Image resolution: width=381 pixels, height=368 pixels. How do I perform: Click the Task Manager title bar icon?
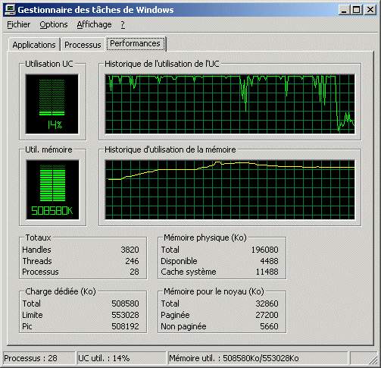click(11, 10)
